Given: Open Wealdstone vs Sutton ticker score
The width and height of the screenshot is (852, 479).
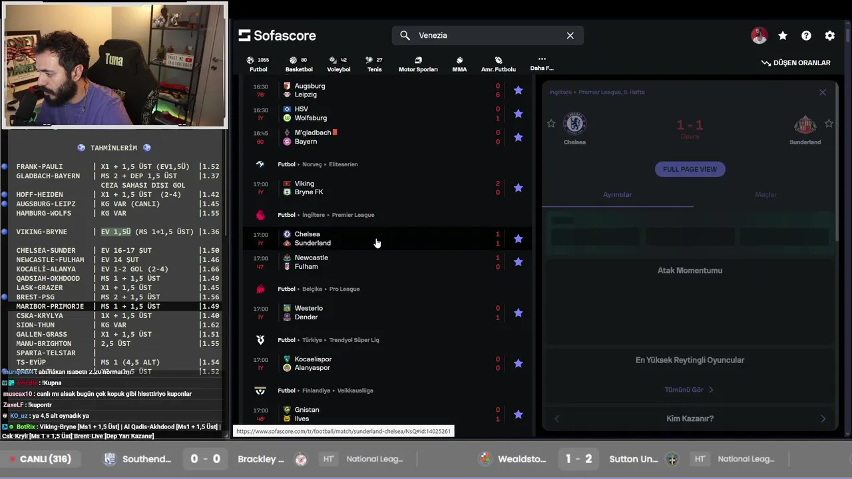Looking at the screenshot, I should coord(579,459).
